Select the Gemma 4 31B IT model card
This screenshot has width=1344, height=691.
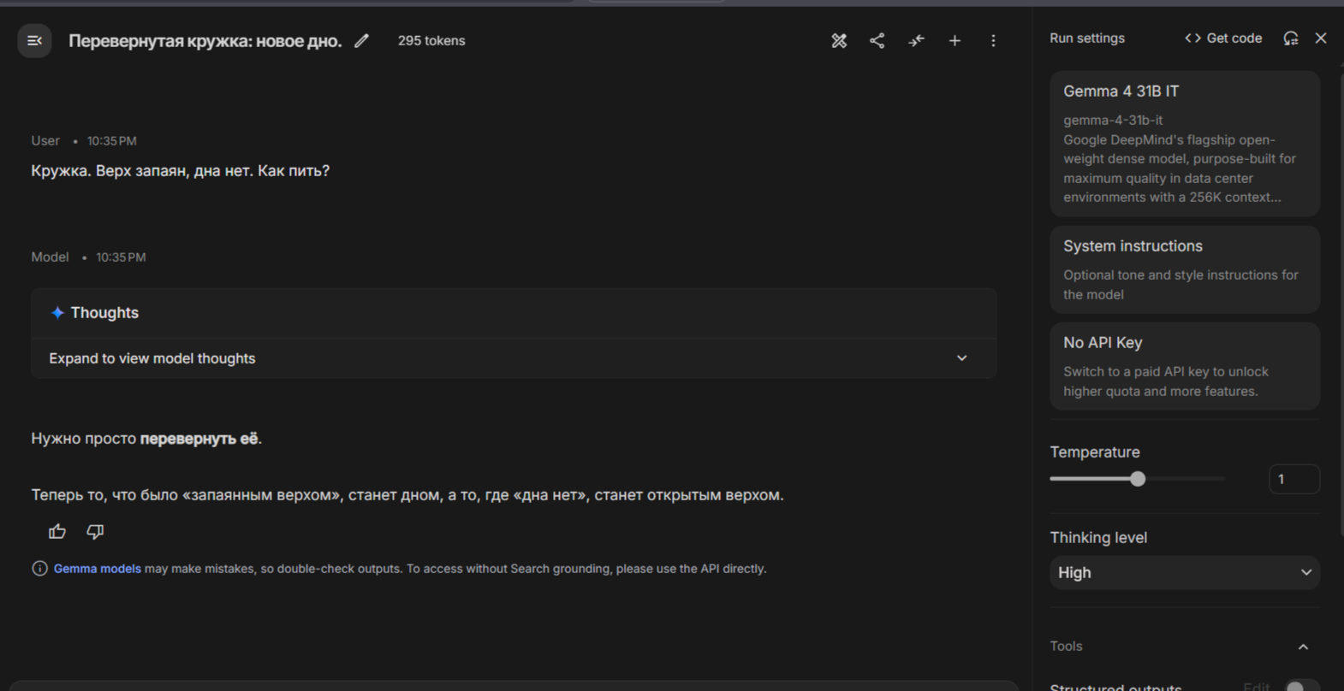click(x=1185, y=144)
